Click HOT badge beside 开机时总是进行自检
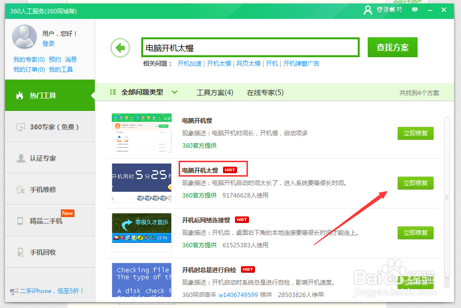This screenshot has width=461, height=308. (x=248, y=269)
